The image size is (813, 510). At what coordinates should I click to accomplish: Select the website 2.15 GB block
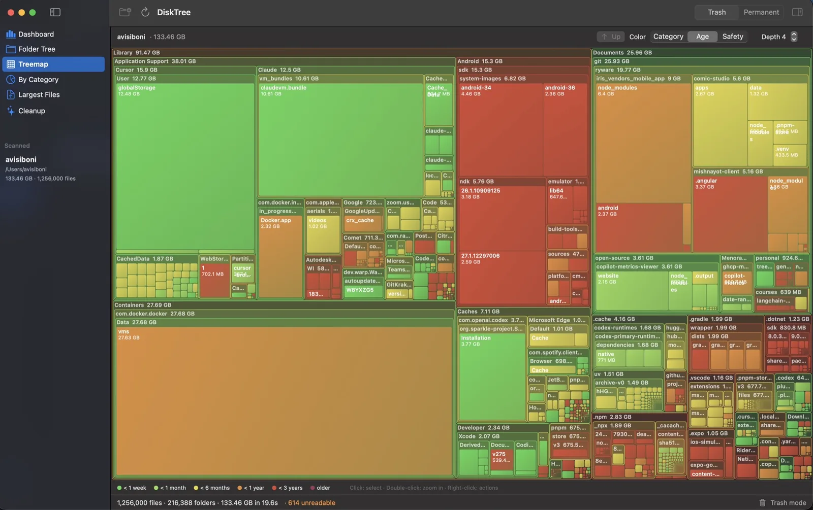[x=632, y=290]
